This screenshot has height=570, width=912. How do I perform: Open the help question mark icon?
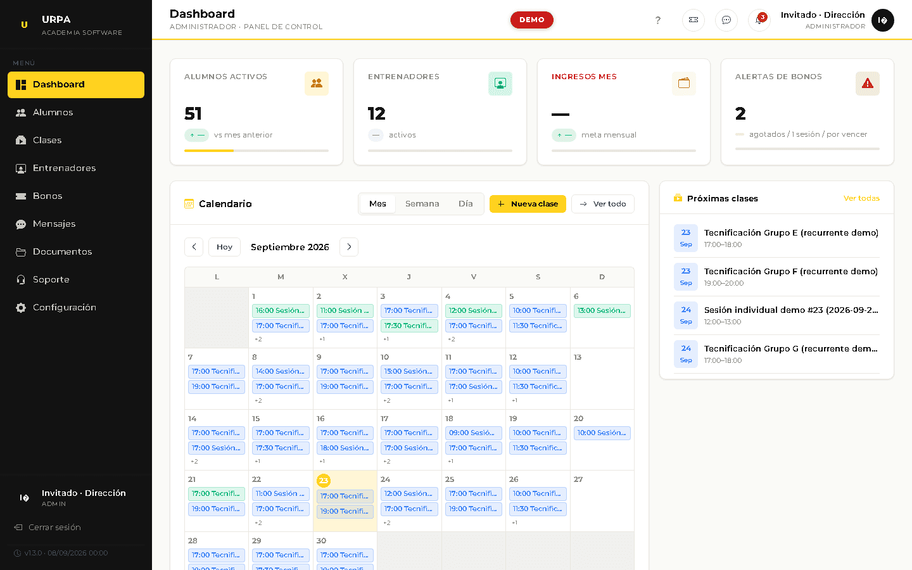click(x=658, y=20)
